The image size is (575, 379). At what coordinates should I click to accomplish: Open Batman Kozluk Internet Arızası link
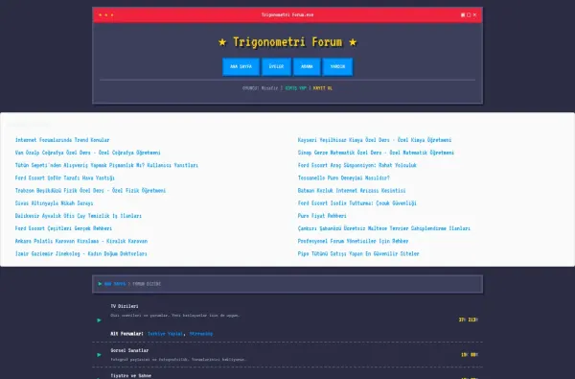click(352, 191)
